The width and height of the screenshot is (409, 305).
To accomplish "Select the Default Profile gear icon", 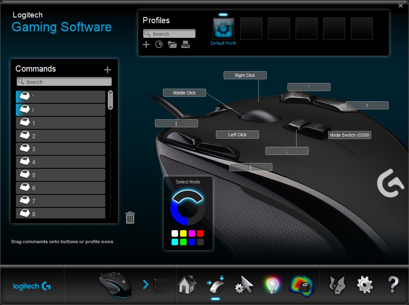I will point(224,28).
